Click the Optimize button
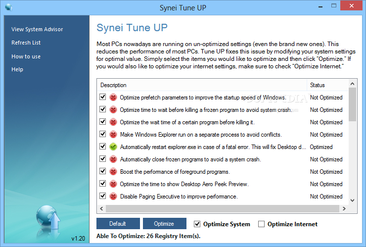The width and height of the screenshot is (366, 247). point(165,224)
